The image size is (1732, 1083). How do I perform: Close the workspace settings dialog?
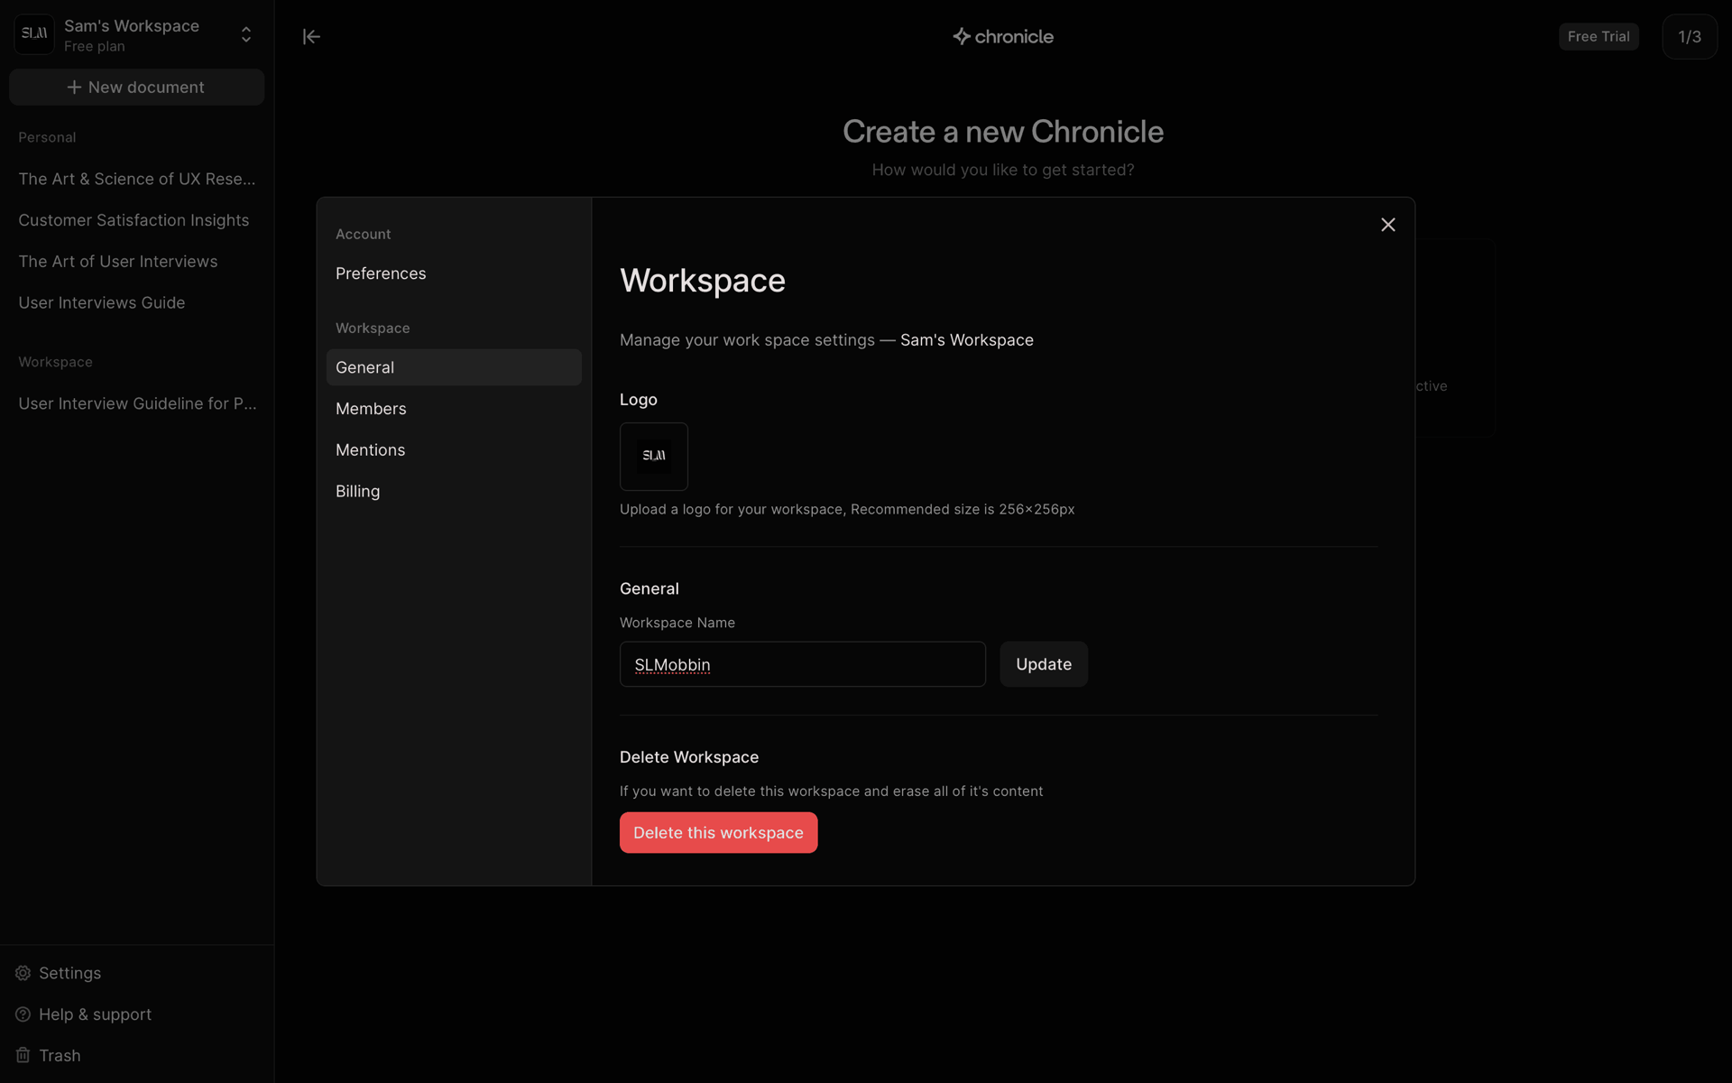pyautogui.click(x=1387, y=225)
